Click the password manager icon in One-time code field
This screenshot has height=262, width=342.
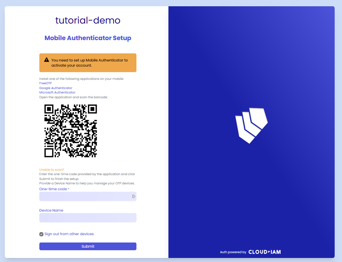(133, 196)
